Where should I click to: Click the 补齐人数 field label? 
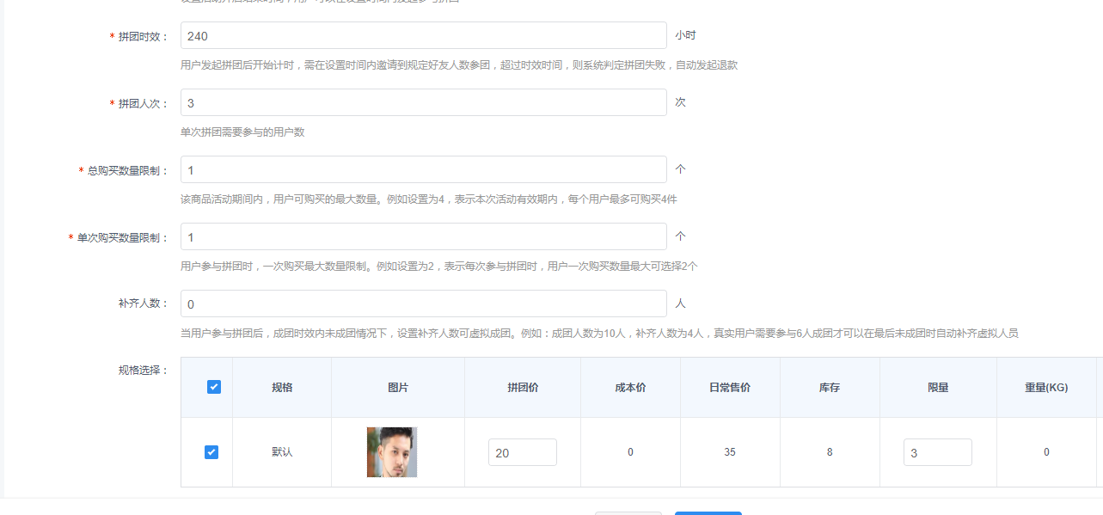click(144, 305)
